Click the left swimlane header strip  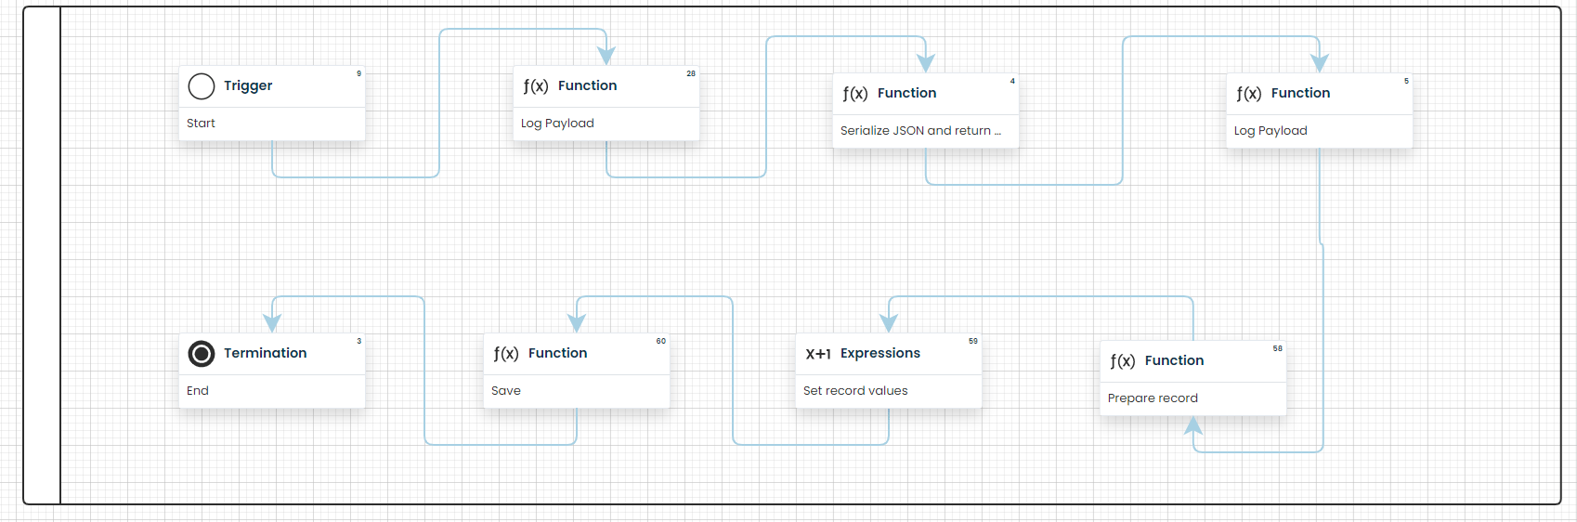42,255
